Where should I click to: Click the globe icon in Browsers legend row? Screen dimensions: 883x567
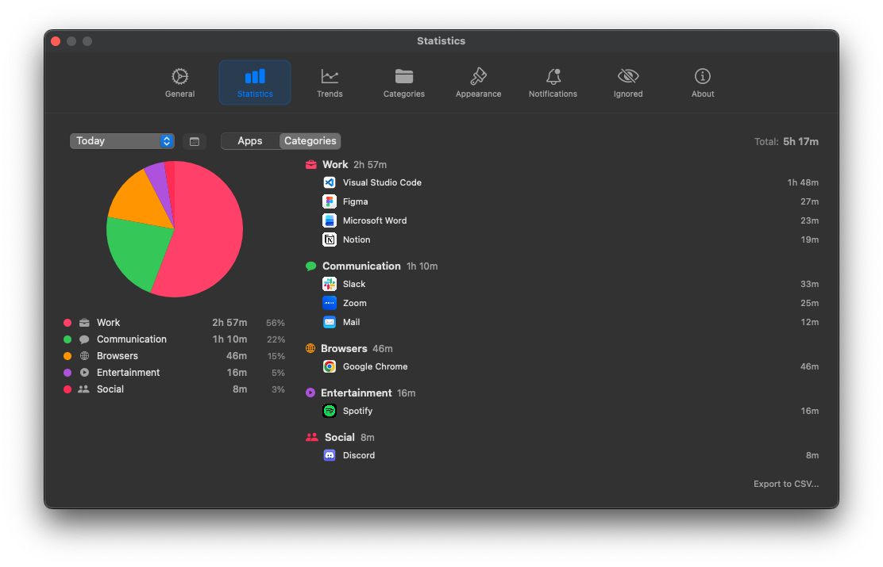[x=84, y=356]
